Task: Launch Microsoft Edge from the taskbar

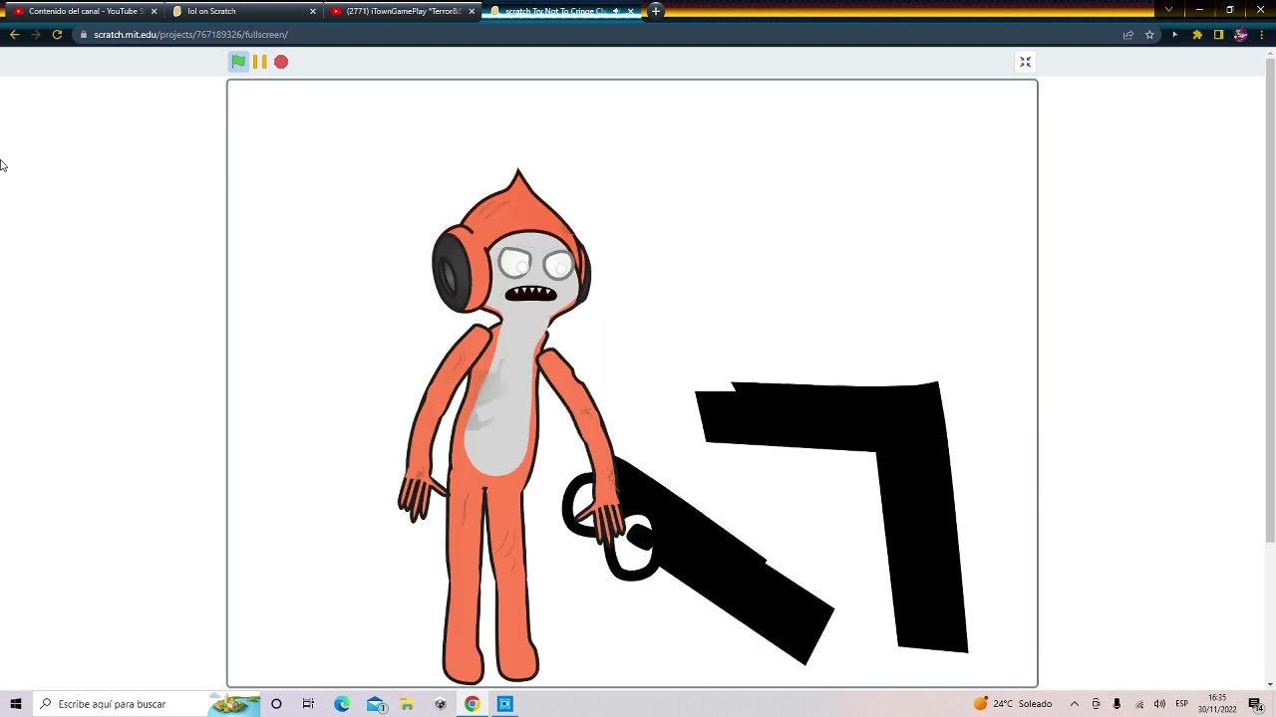Action: 342,704
